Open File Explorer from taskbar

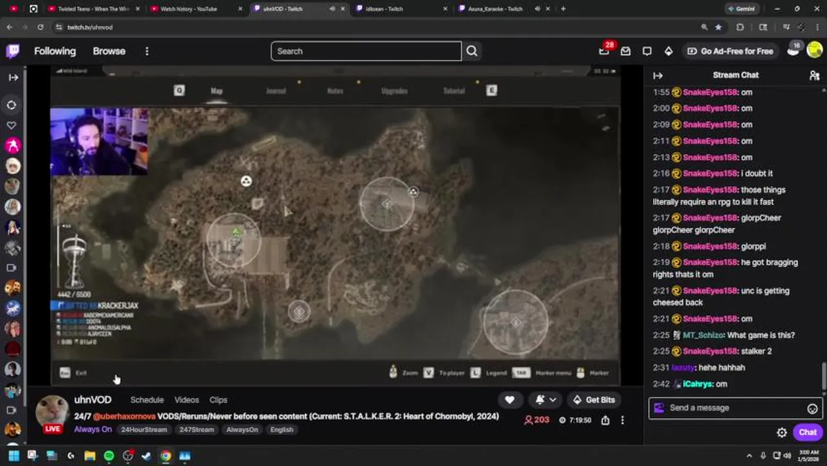[89, 456]
